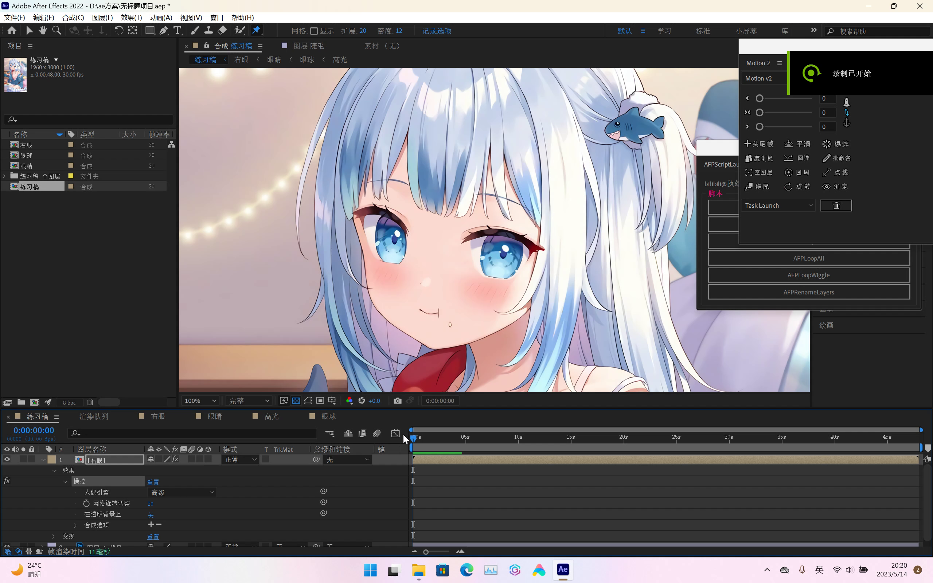Image resolution: width=933 pixels, height=583 pixels.
Task: Take a snapshot with camera icon
Action: [x=398, y=401]
